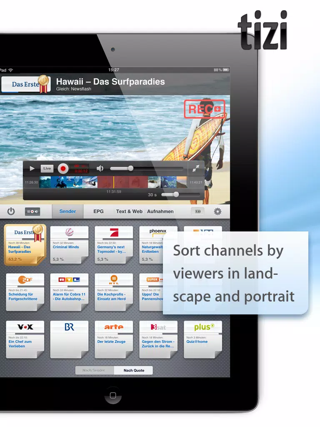Sort channels with Nach Quote

click(134, 370)
